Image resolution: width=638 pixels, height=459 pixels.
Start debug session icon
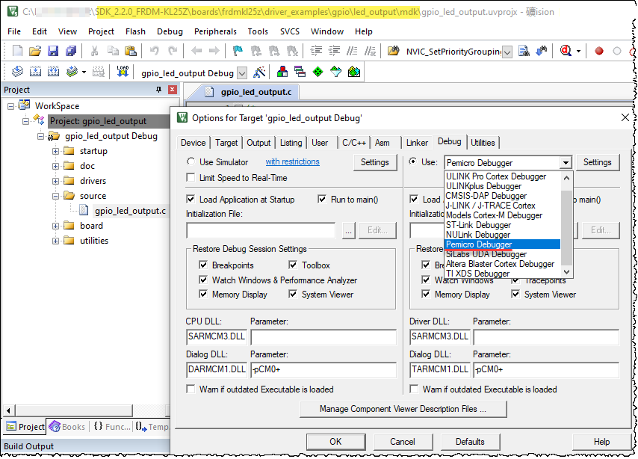pyautogui.click(x=566, y=51)
